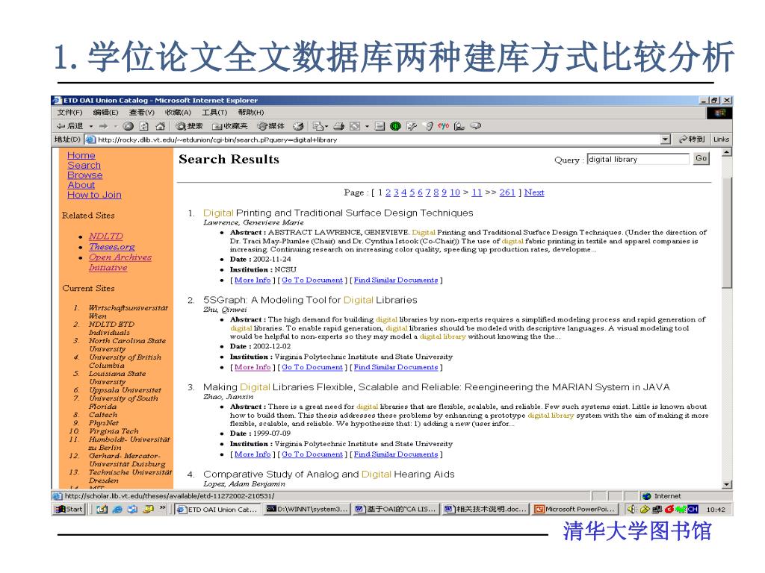This screenshot has width=765, height=573.
Task: Click in the Query text field
Action: coord(638,159)
